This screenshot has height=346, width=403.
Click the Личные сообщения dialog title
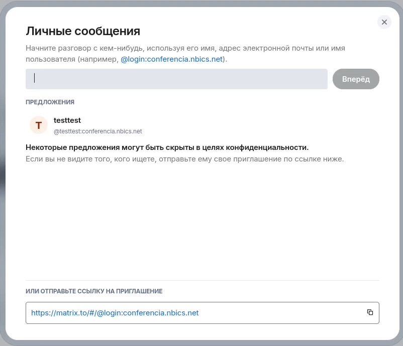(x=83, y=31)
